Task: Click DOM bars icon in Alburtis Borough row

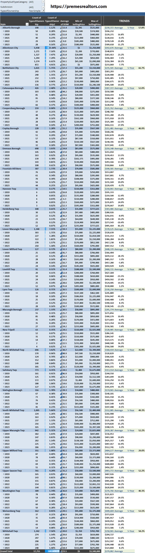Action: click(61, 28)
